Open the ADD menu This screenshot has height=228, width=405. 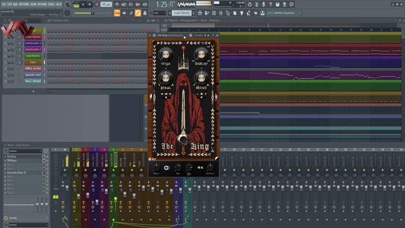pyautogui.click(x=15, y=4)
